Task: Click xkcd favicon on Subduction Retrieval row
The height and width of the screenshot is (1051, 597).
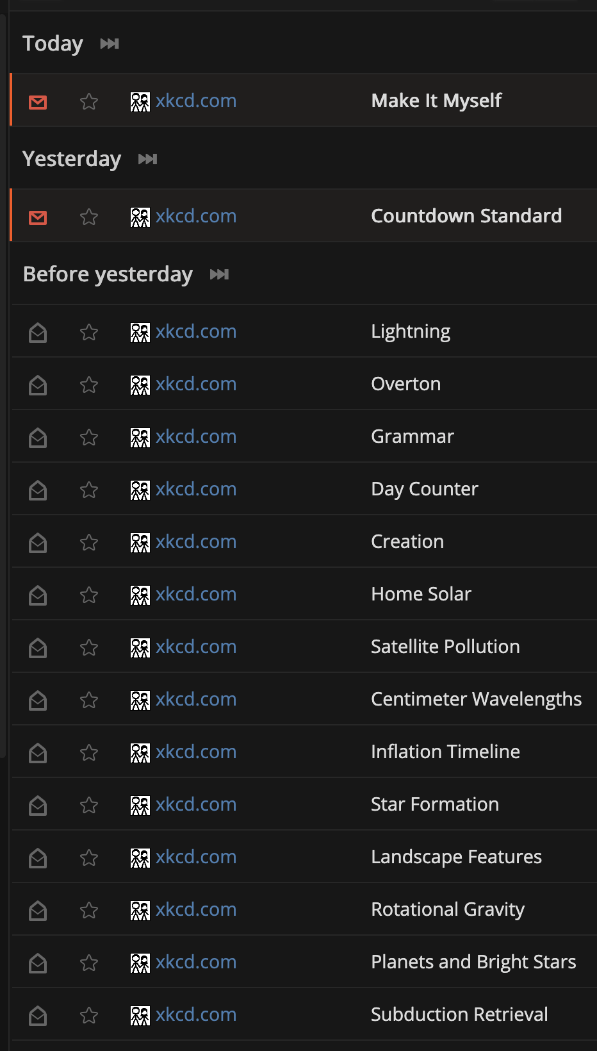Action: point(140,1015)
